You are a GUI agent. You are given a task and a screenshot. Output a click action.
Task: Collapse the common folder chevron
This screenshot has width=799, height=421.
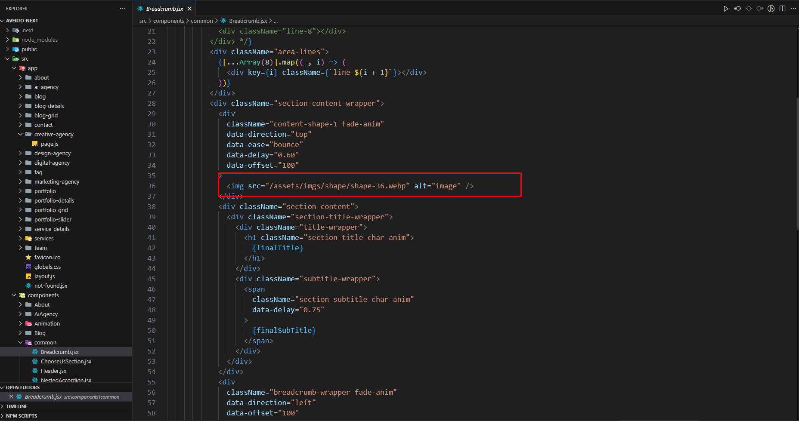point(20,342)
